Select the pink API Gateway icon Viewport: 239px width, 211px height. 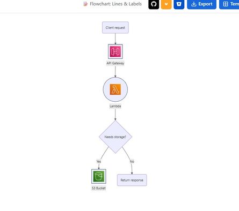(x=115, y=51)
